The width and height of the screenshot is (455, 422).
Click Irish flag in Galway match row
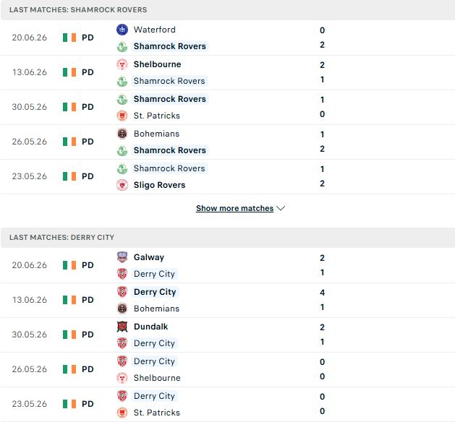pos(69,265)
